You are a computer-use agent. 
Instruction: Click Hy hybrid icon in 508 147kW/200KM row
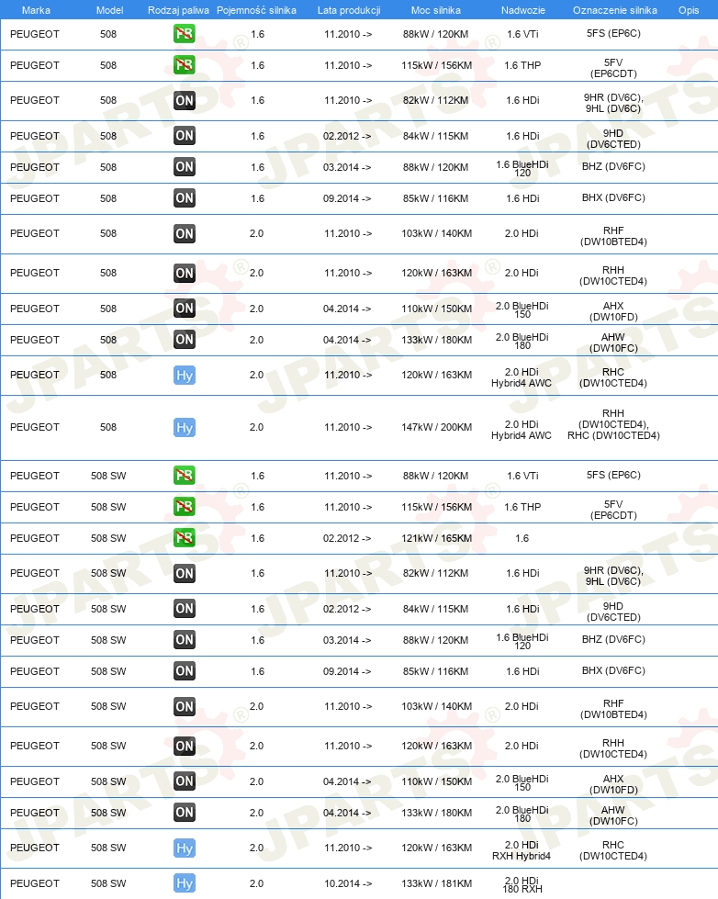pyautogui.click(x=184, y=427)
